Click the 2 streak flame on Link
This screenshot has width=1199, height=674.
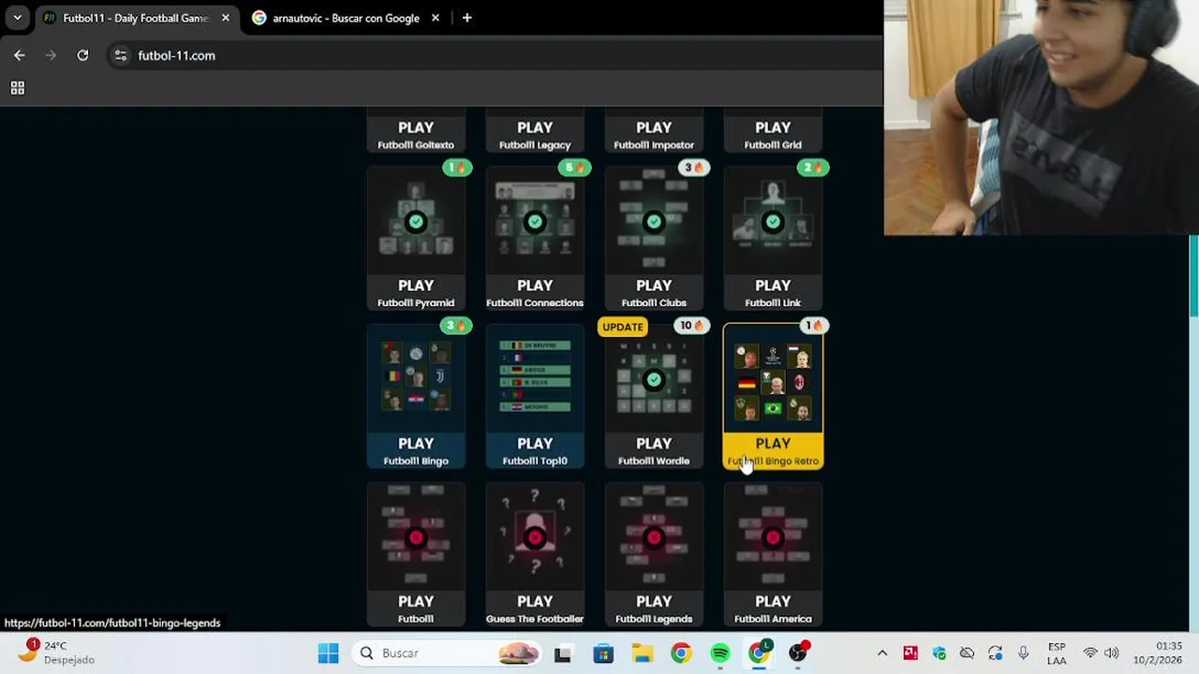[812, 168]
